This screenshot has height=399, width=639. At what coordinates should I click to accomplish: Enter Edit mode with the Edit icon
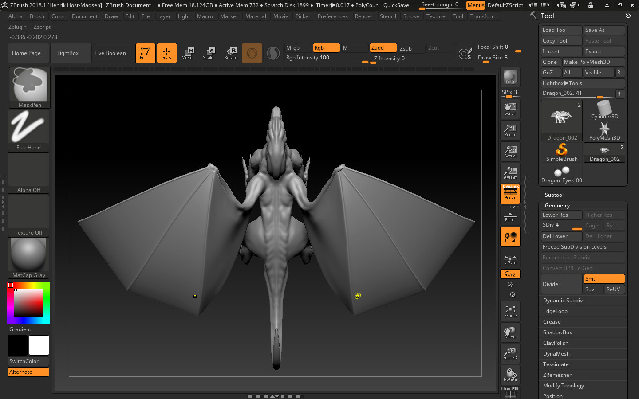145,53
